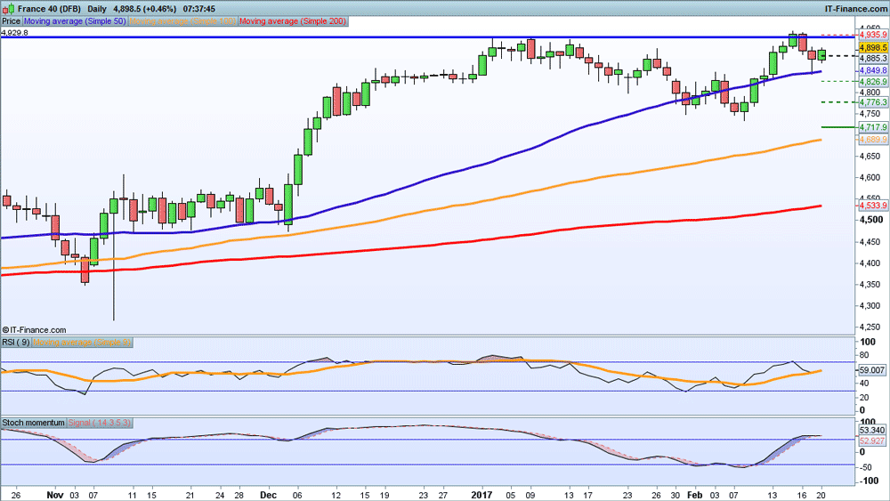Select the Stoch Signal label
Viewport: 890px width, 501px height.
100,423
